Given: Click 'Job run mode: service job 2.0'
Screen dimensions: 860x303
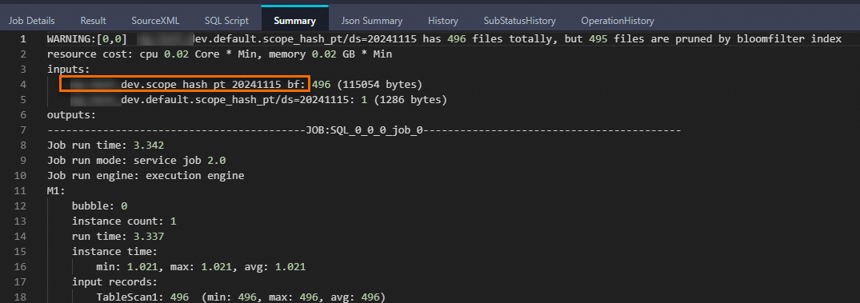Looking at the screenshot, I should (137, 161).
